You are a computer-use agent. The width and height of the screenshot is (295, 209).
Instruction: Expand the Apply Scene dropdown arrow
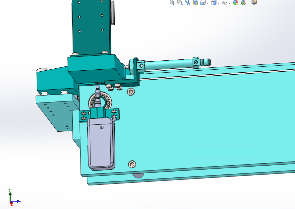248,3
